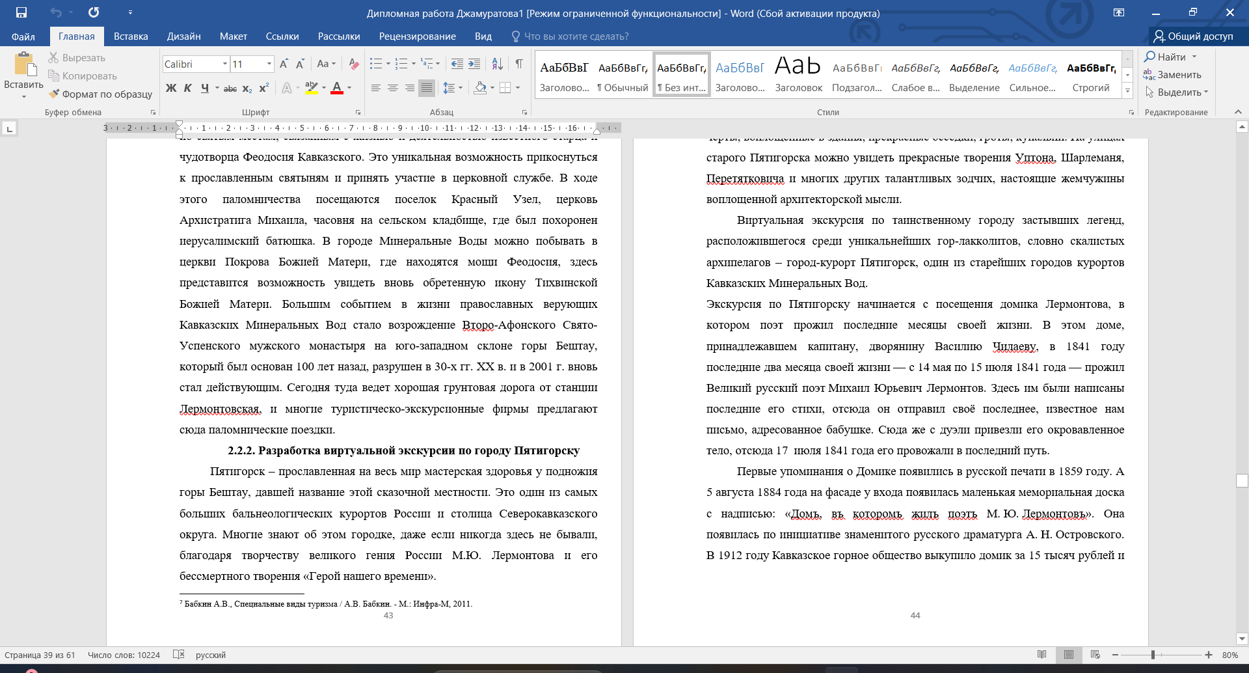Open the Вставка ribbon tab

pos(131,36)
